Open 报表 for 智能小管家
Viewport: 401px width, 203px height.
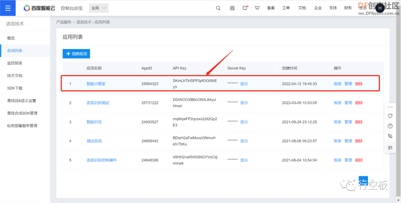(338, 84)
